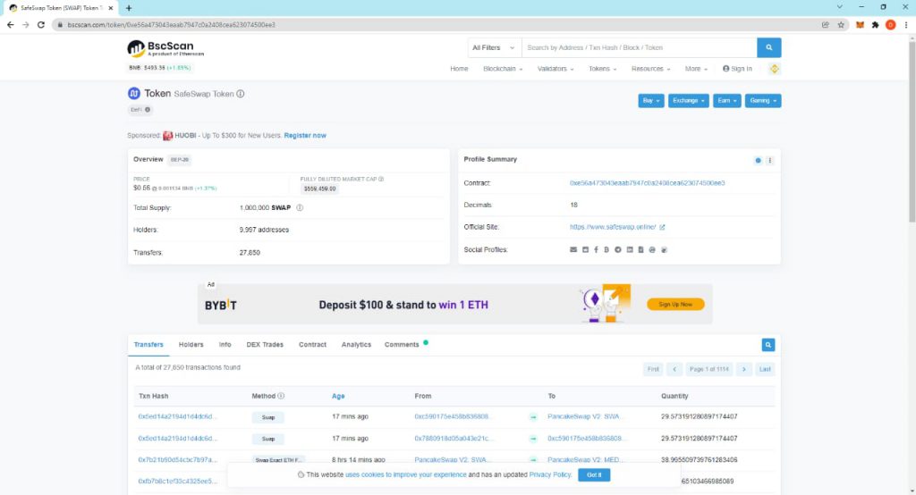Open the All Filters dropdown
Viewport: 916px width, 495px height.
pyautogui.click(x=494, y=48)
